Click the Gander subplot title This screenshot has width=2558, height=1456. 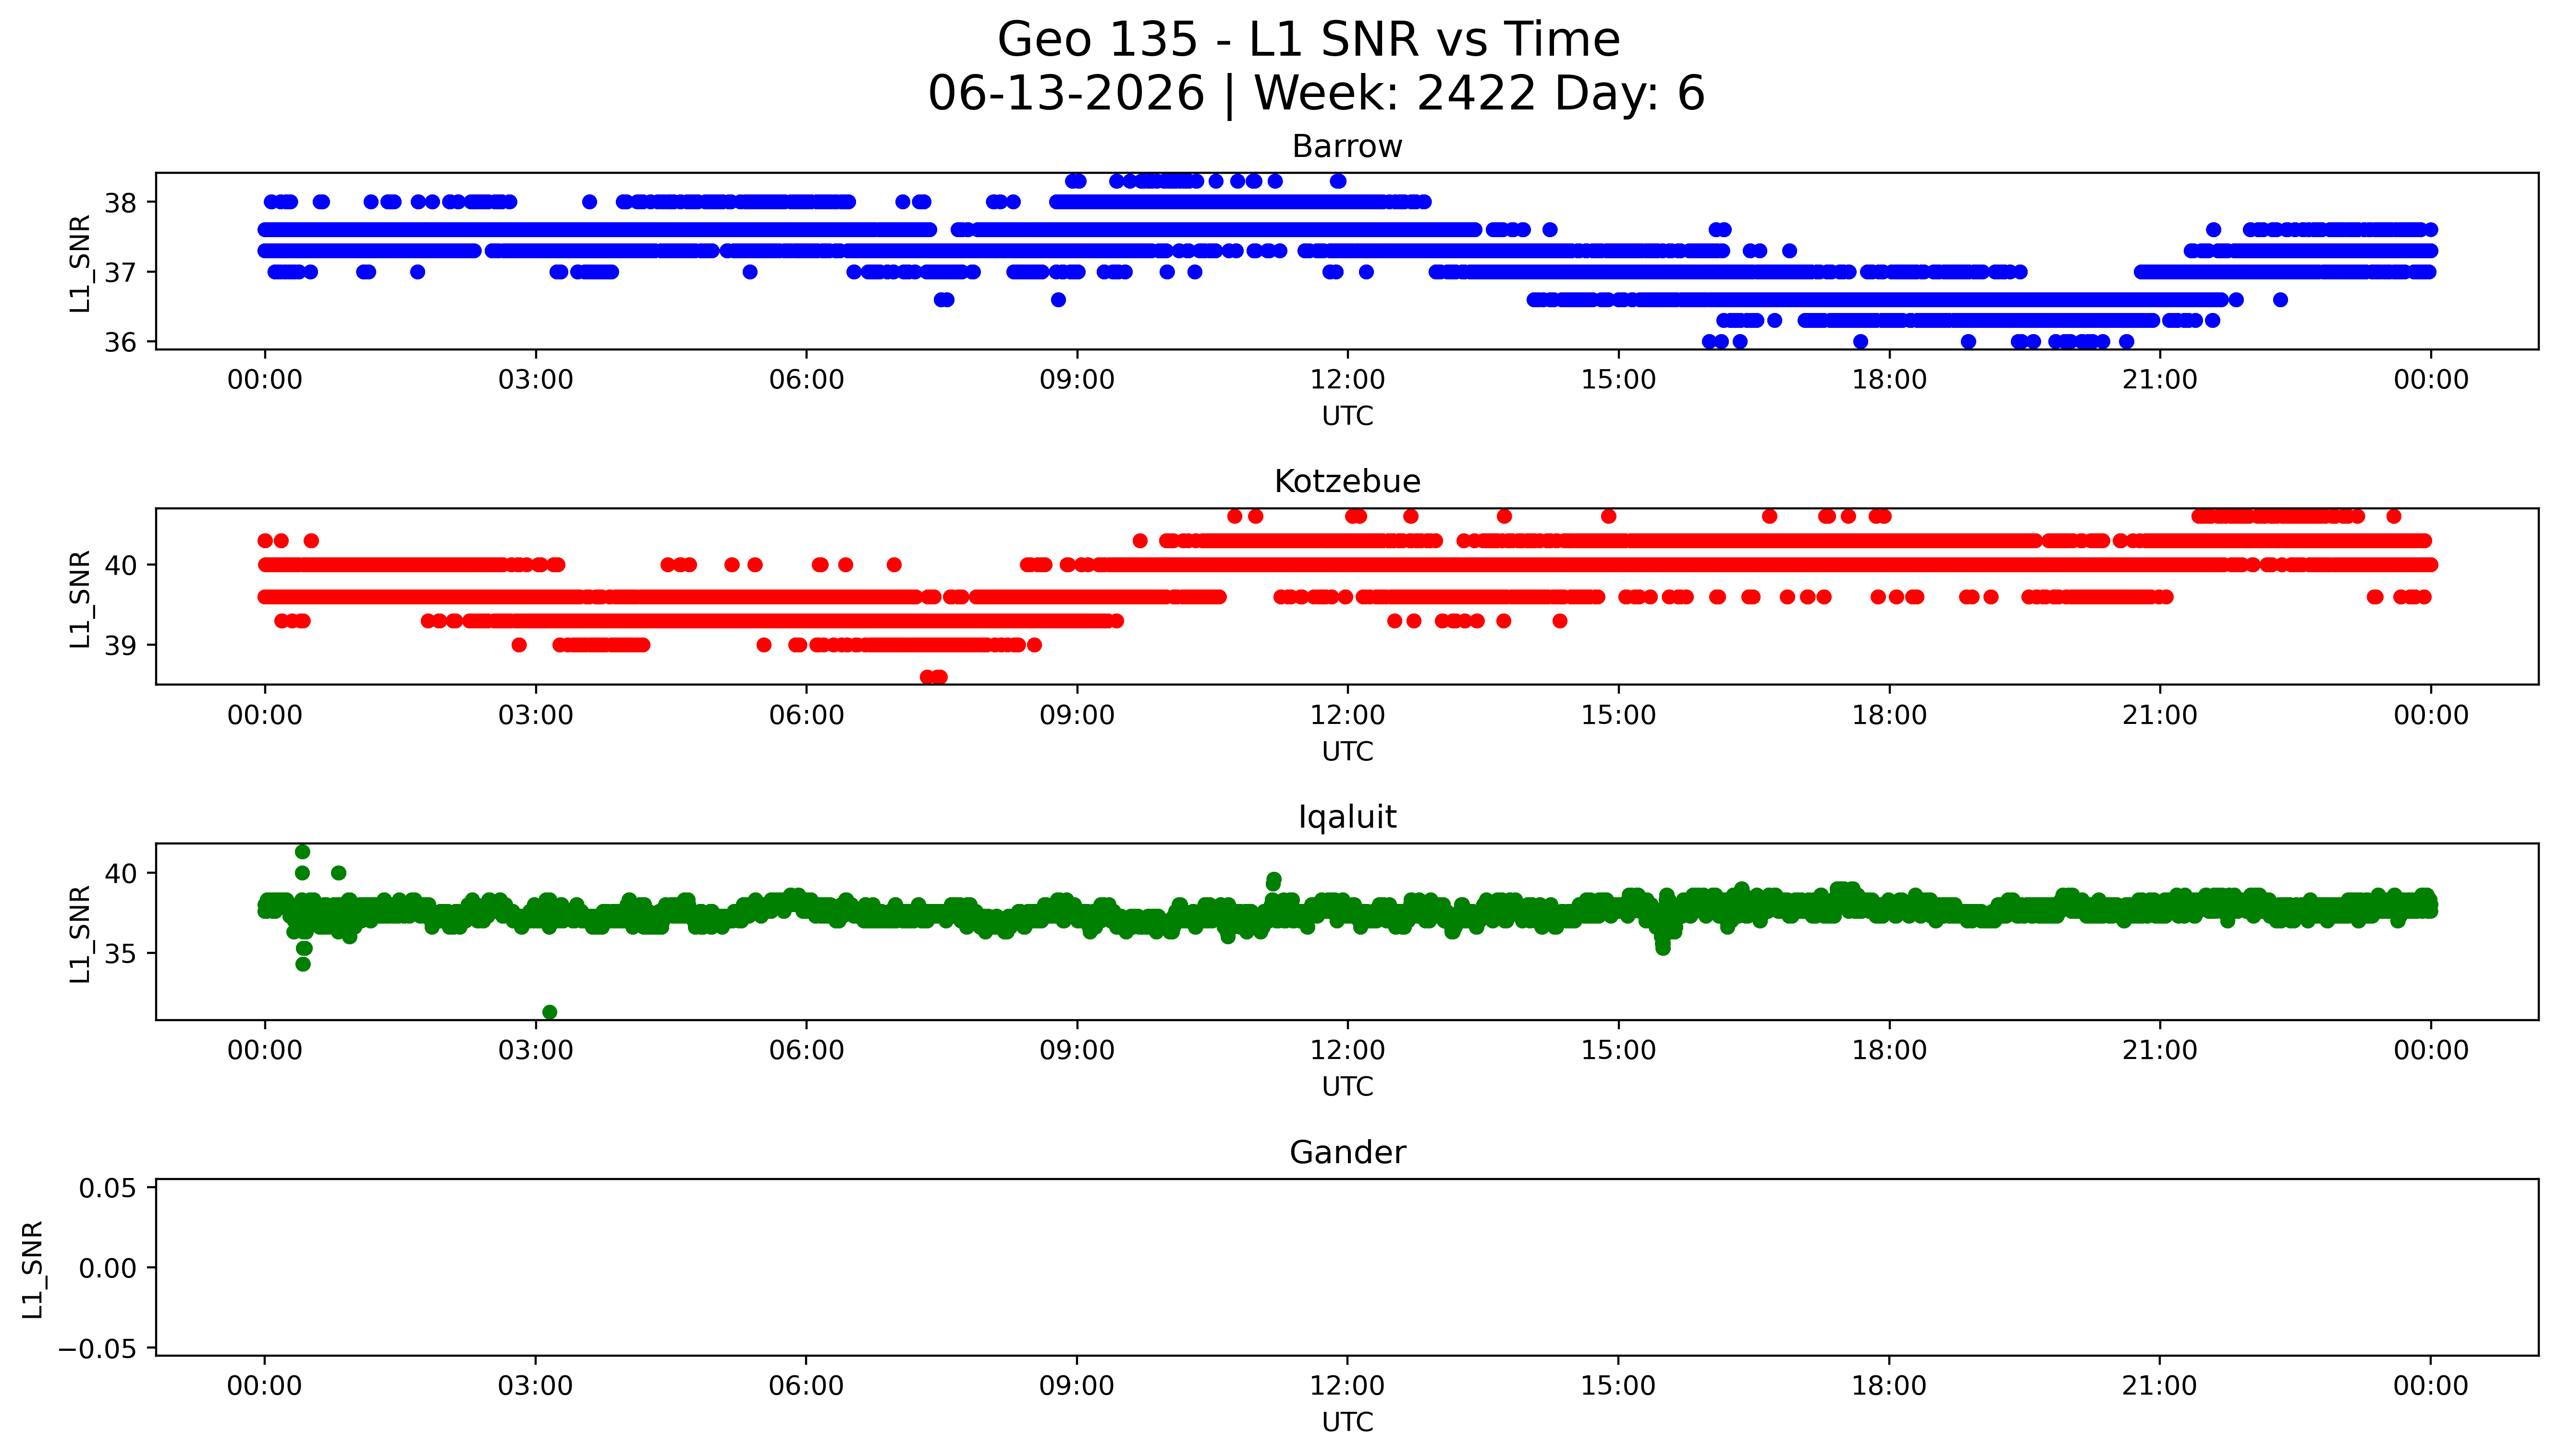[x=1346, y=1152]
